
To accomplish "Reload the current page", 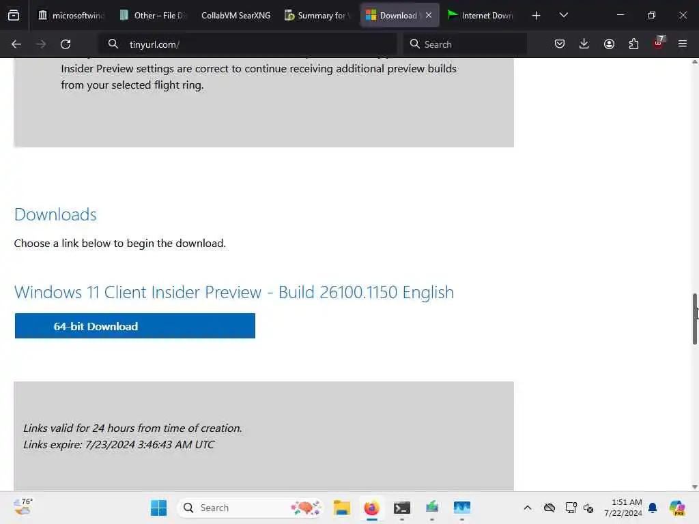I will (x=66, y=44).
